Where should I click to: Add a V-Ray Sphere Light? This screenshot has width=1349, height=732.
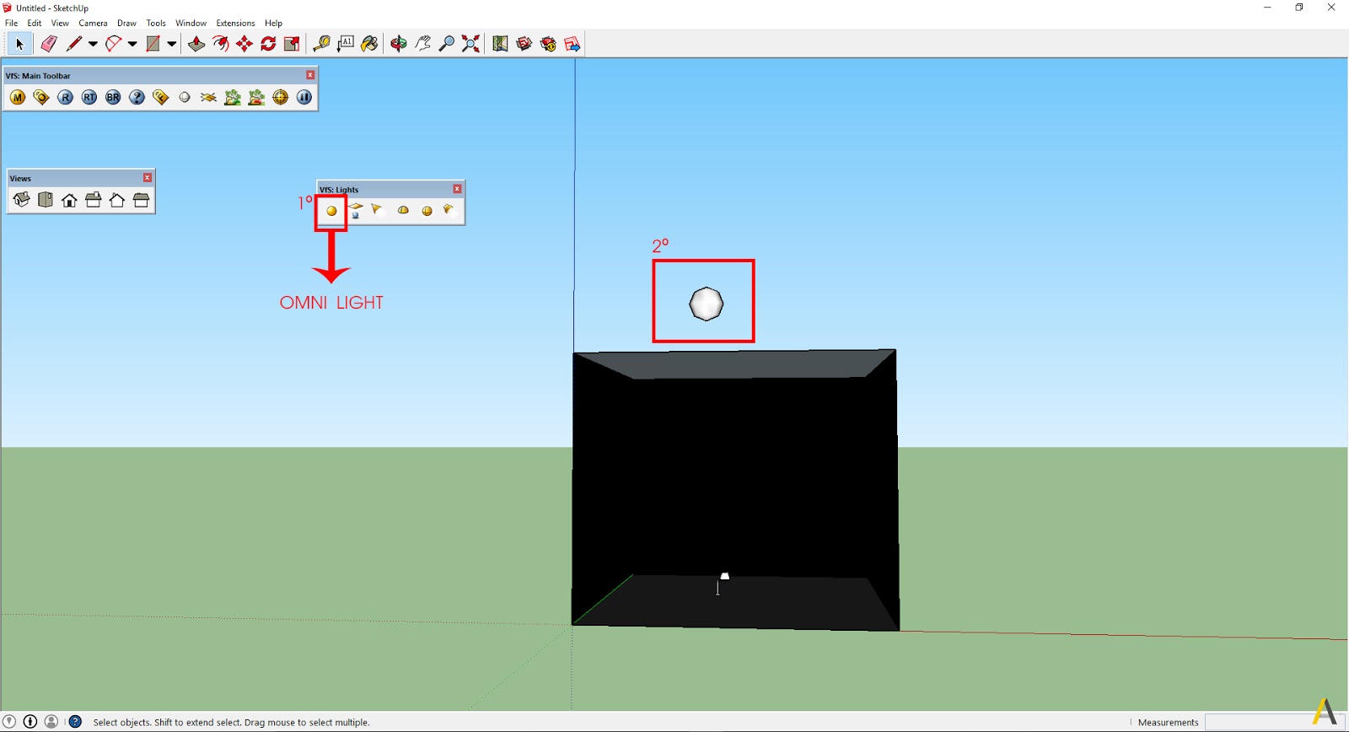(427, 211)
